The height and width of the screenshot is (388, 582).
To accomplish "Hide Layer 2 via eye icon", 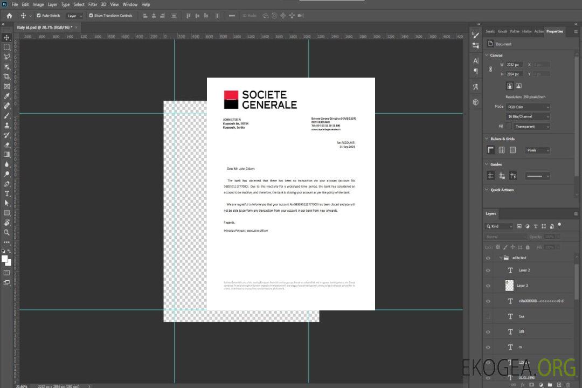I will point(488,271).
